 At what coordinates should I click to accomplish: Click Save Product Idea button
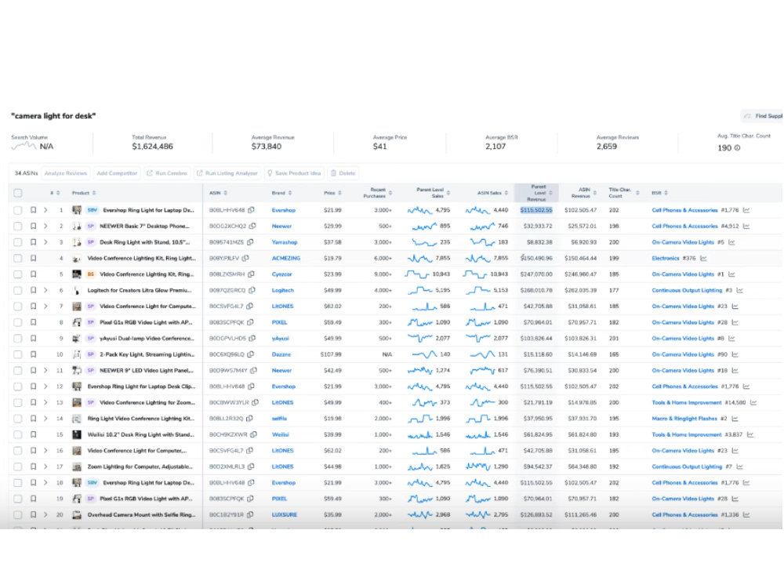click(294, 173)
